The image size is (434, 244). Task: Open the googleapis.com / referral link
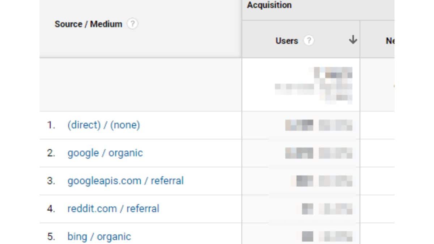pyautogui.click(x=125, y=181)
